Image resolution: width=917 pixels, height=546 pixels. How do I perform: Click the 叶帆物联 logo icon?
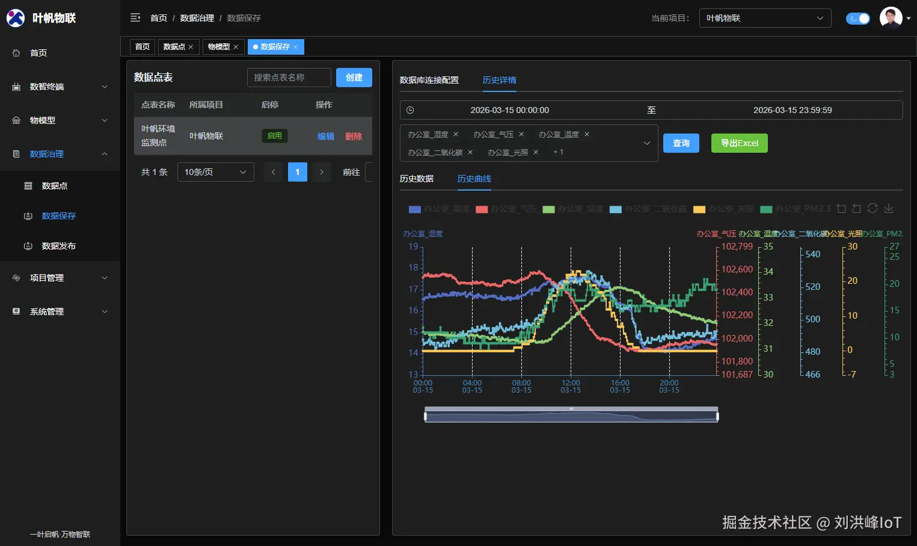[15, 18]
